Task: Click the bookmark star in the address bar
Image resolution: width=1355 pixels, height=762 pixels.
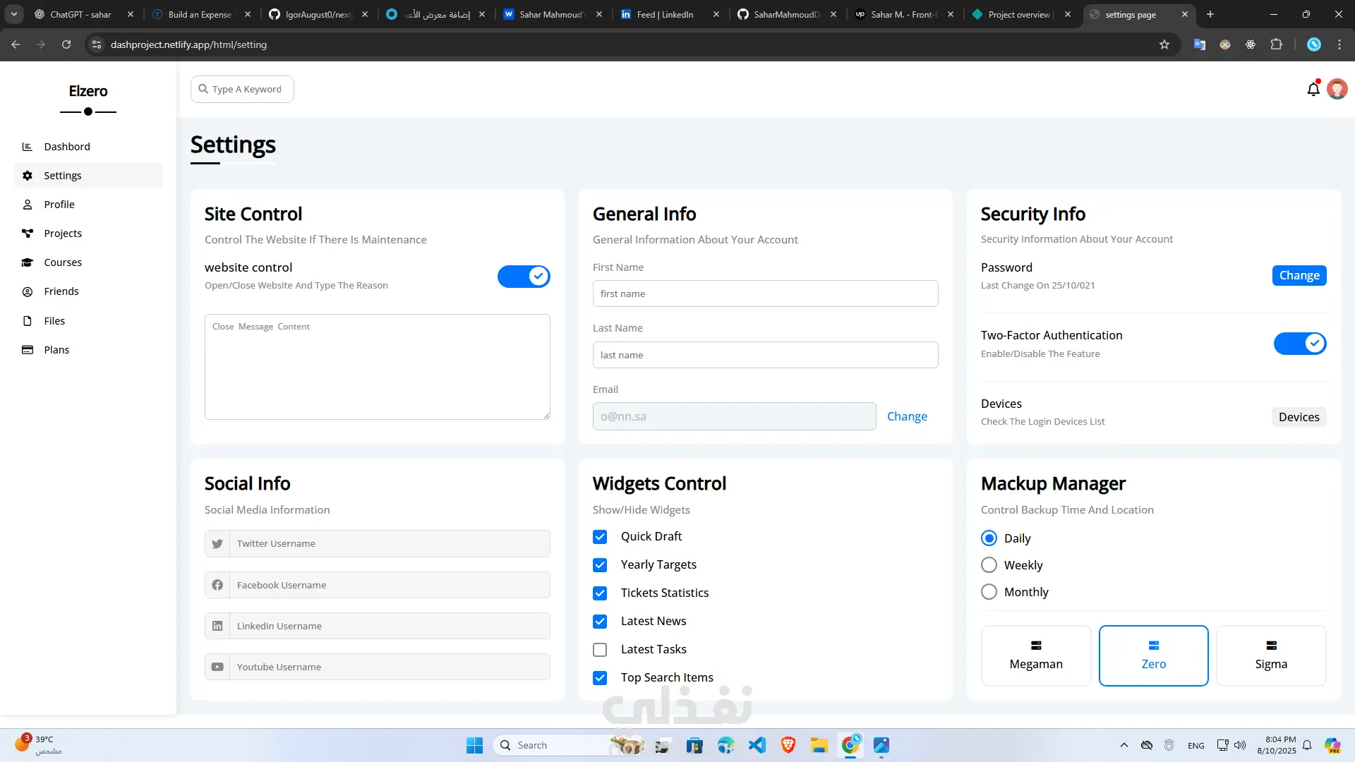Action: tap(1164, 44)
